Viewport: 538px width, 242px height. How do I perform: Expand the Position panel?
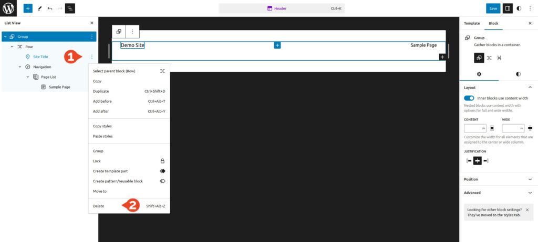point(498,179)
